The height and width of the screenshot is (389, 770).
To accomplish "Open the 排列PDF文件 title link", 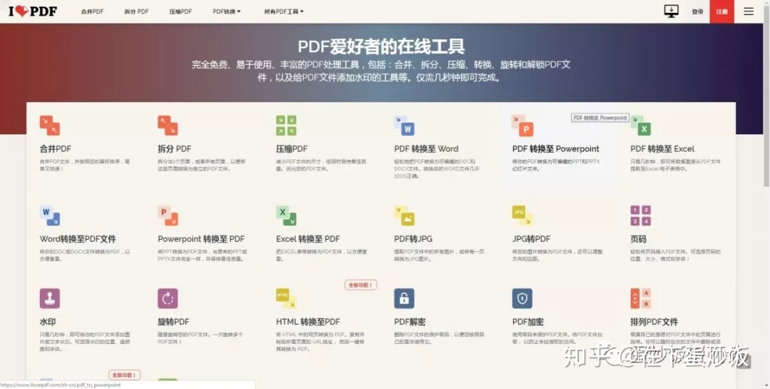I will (x=654, y=322).
